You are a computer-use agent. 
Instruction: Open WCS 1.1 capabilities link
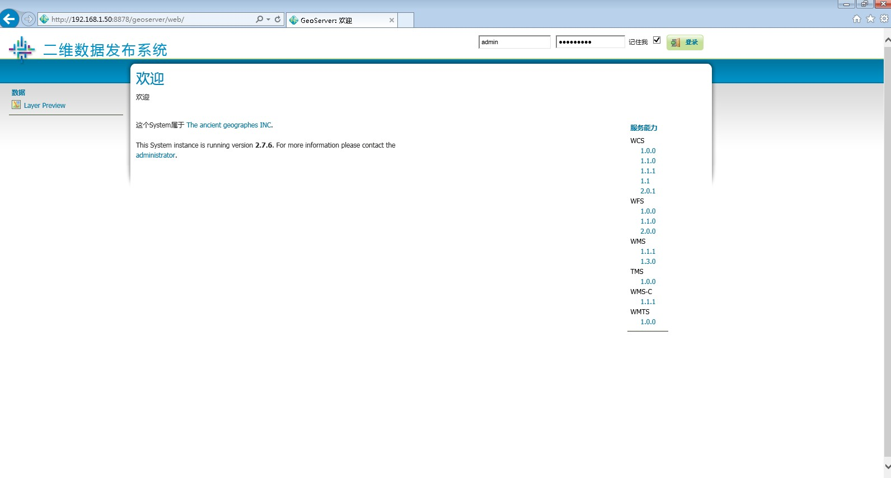click(645, 181)
